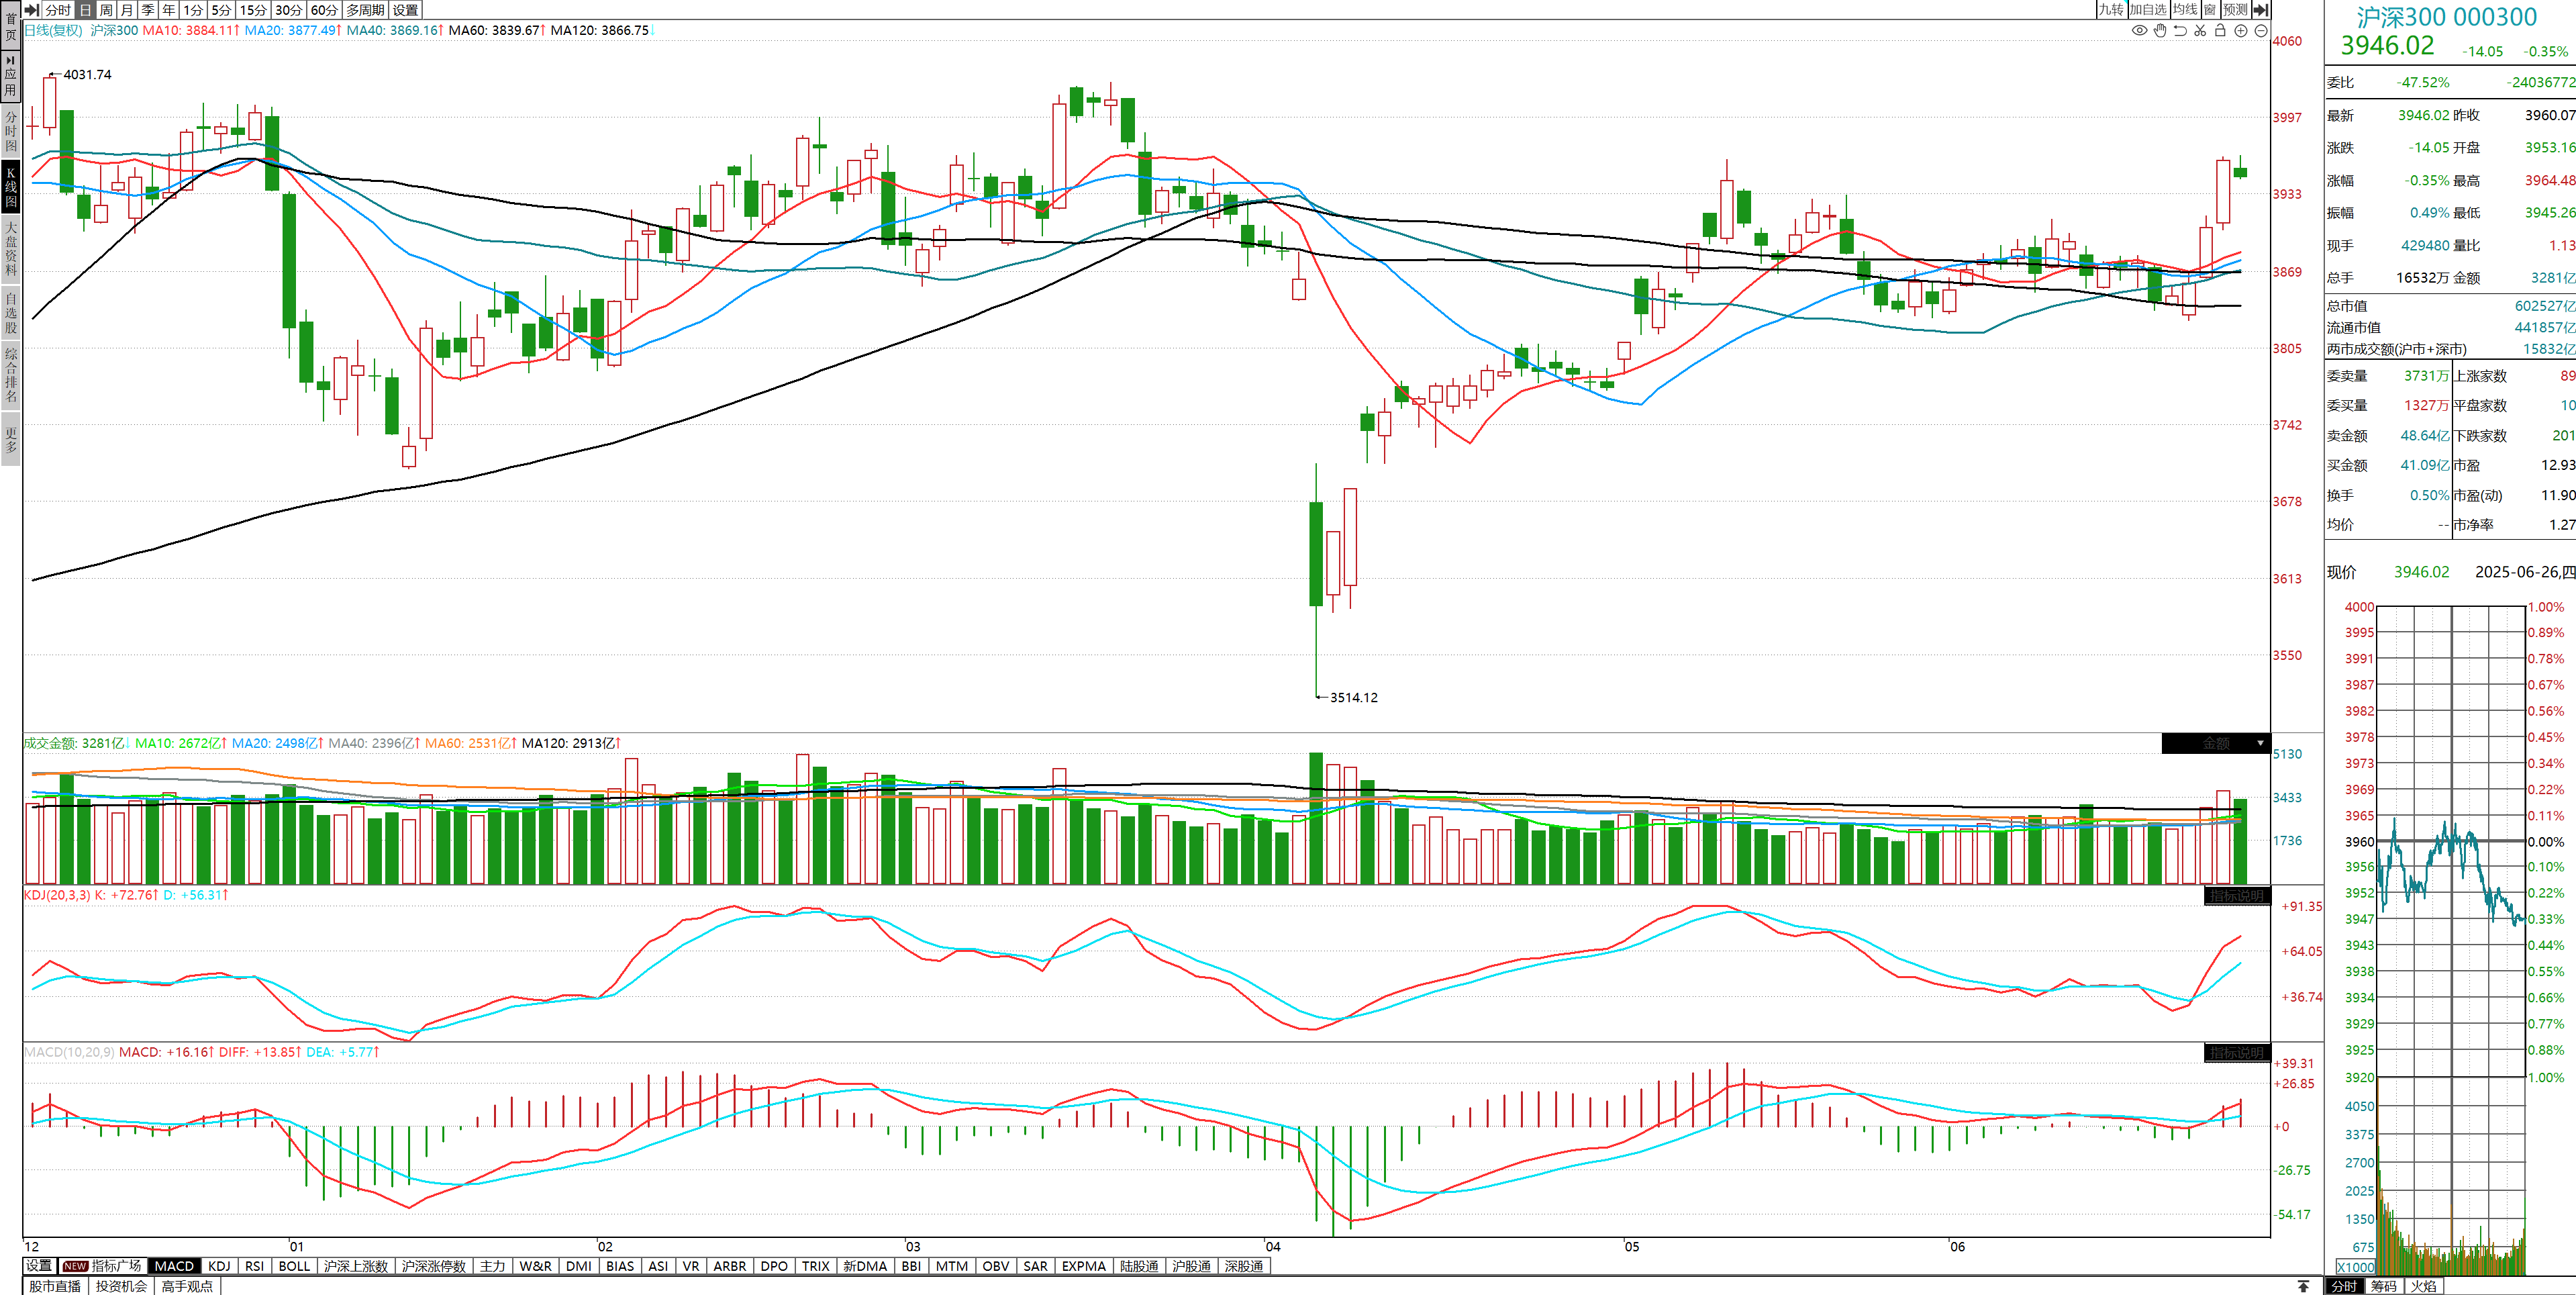The width and height of the screenshot is (2576, 1295).
Task: Click the X1000 scale box
Action: [x=2356, y=1267]
